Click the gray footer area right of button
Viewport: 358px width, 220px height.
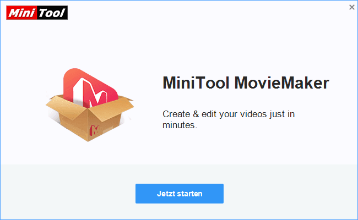tap(292, 193)
